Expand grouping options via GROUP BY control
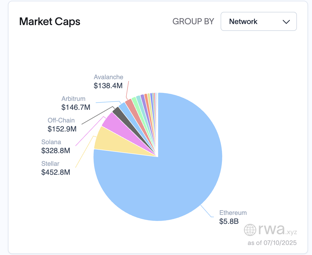 pyautogui.click(x=258, y=21)
